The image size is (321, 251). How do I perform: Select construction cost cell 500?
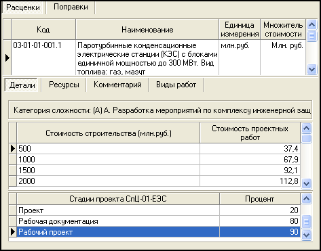[x=109, y=149]
